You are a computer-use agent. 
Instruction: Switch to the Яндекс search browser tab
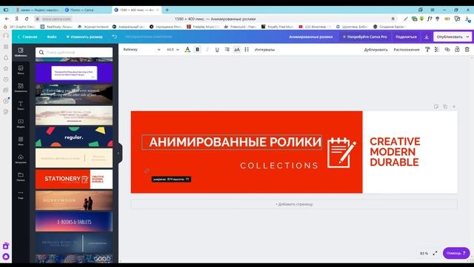point(38,10)
